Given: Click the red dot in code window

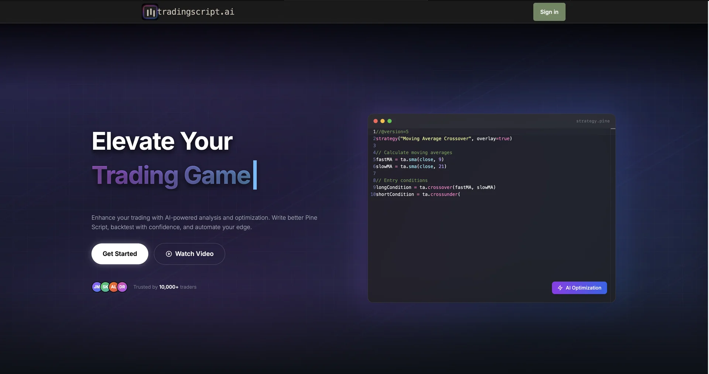Looking at the screenshot, I should point(376,121).
